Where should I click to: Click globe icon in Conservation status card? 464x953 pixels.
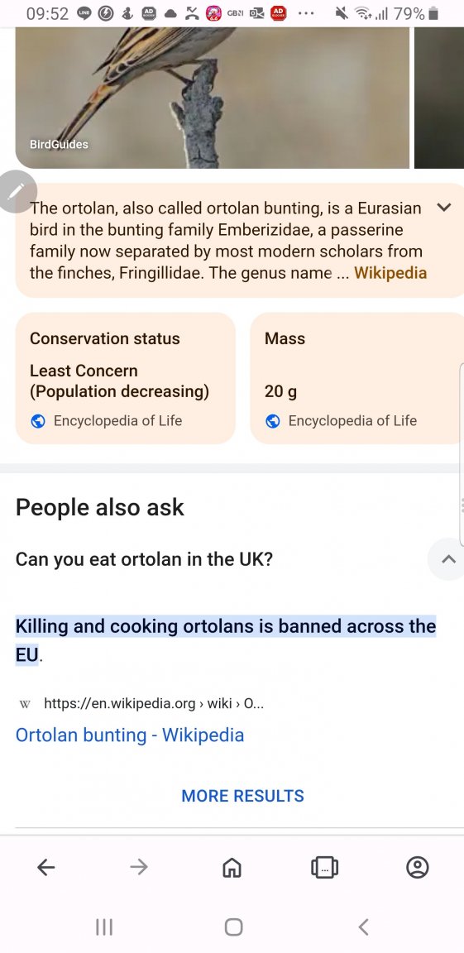pos(38,421)
